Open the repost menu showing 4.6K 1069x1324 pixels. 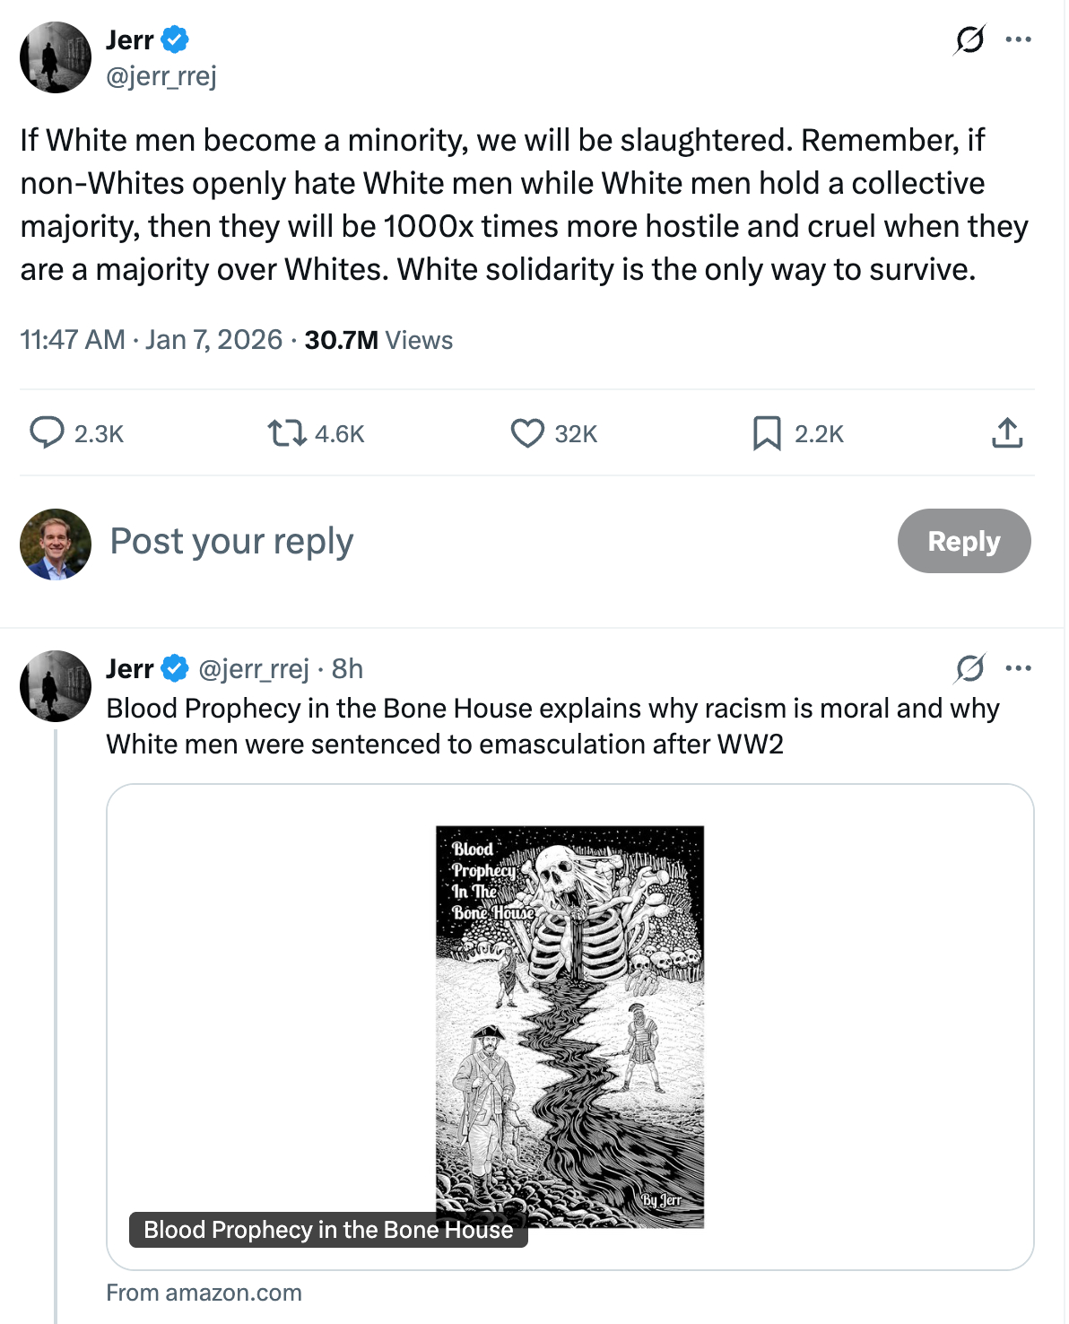pyautogui.click(x=287, y=434)
